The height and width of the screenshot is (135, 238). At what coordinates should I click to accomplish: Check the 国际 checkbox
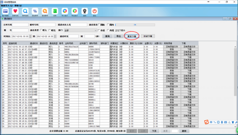(99, 25)
